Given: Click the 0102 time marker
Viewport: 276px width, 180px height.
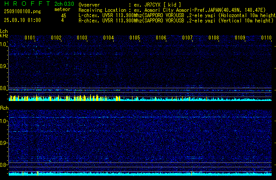Looking at the screenshot, I should coord(56,38).
